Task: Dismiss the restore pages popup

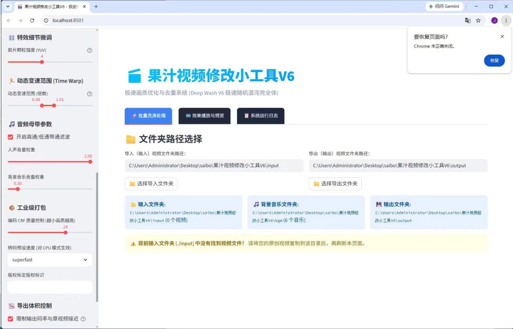Action: pos(502,36)
